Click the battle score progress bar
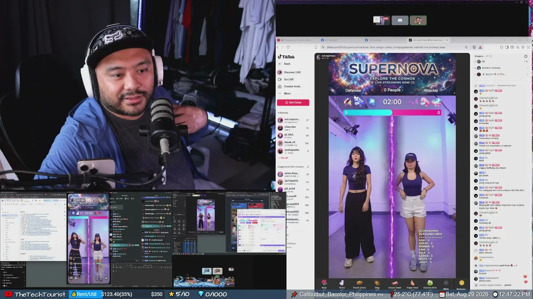This screenshot has width=533, height=299. coord(392,113)
